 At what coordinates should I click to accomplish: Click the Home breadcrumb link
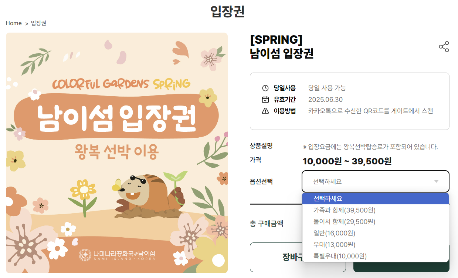pos(14,23)
